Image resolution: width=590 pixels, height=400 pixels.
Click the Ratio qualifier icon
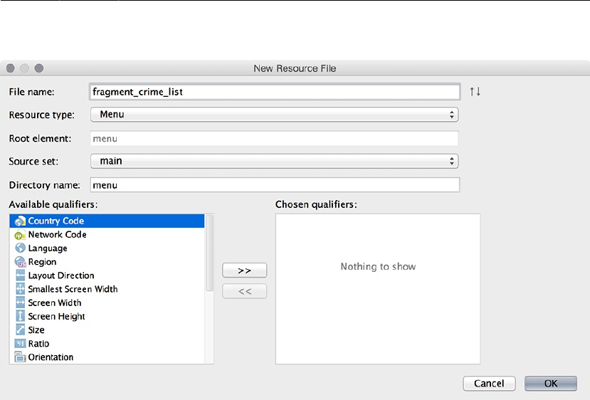click(x=20, y=344)
